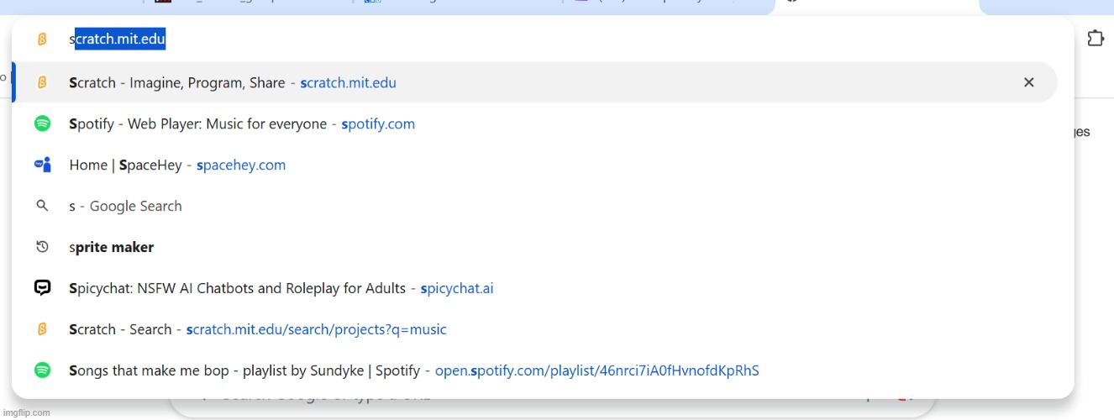The height and width of the screenshot is (420, 1114).
Task: Remove the Scratch suggestion with X button
Action: click(1028, 82)
